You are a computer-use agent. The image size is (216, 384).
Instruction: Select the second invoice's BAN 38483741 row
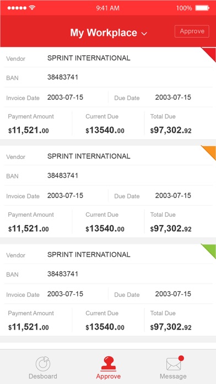108,176
